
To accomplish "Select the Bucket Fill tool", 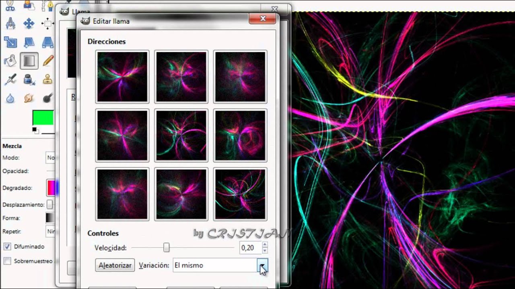I will click(x=10, y=61).
